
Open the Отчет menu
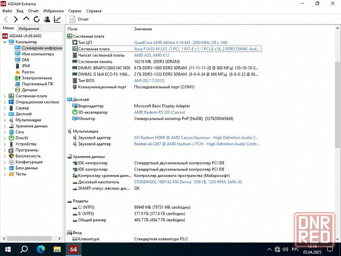tap(33, 11)
